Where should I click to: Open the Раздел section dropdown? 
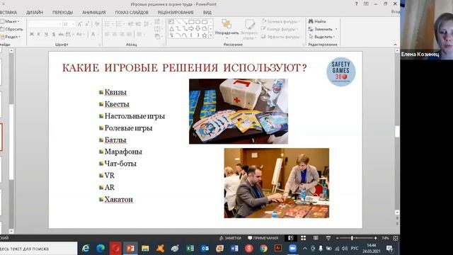click(x=11, y=37)
